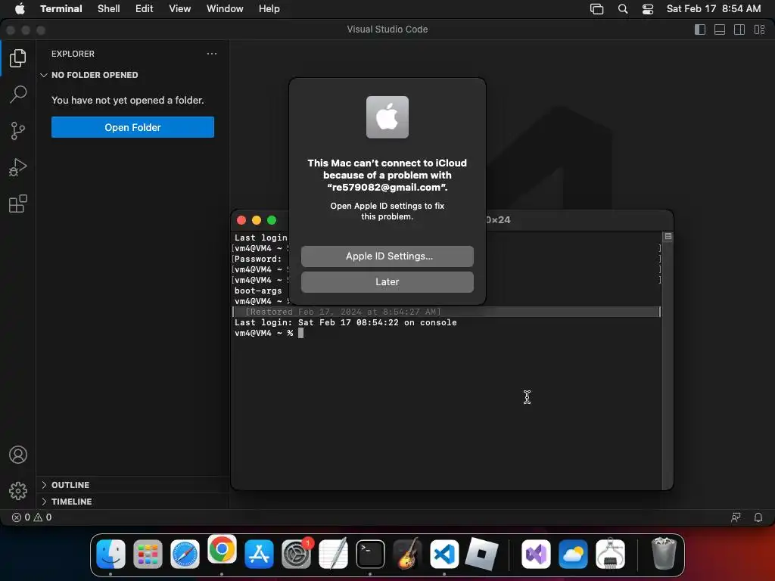Viewport: 775px width, 581px height.
Task: Open the Window menu
Action: click(x=225, y=8)
